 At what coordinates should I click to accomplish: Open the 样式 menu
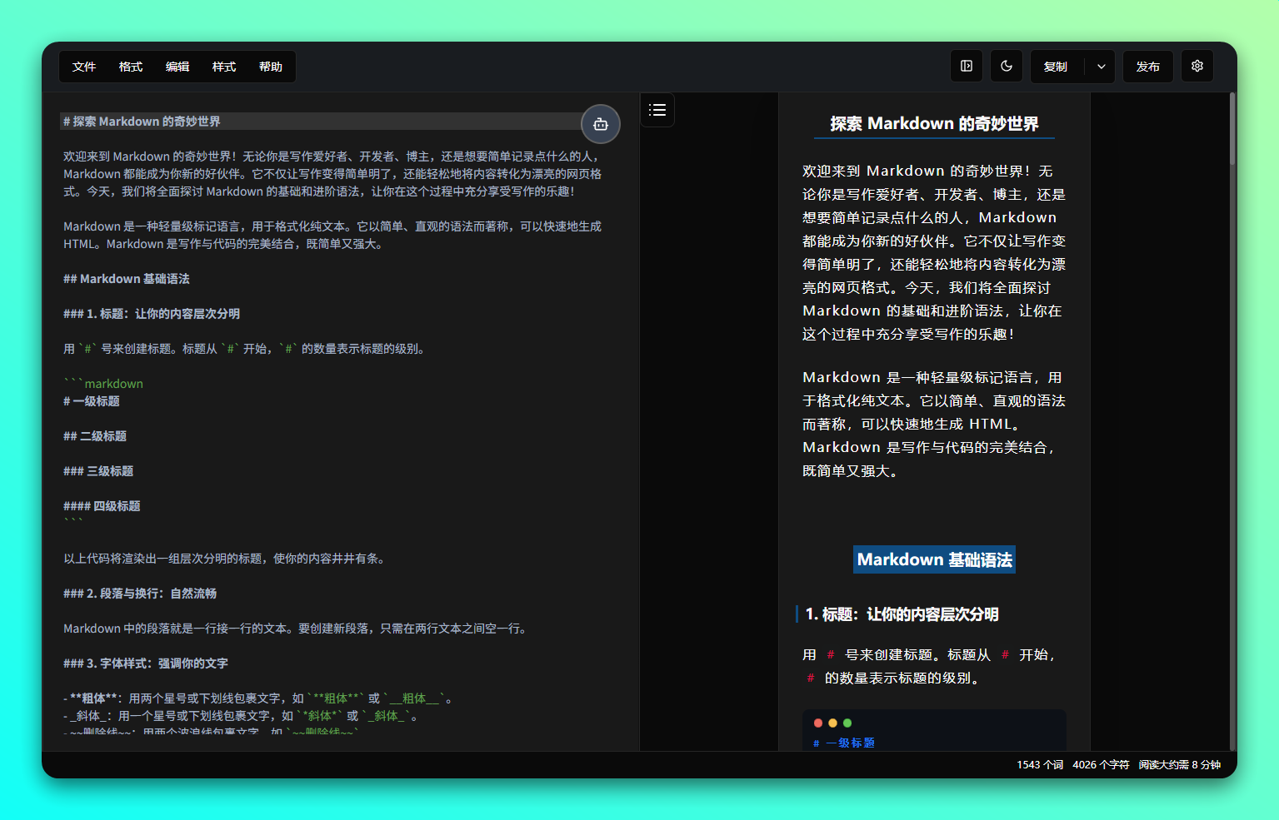[224, 67]
